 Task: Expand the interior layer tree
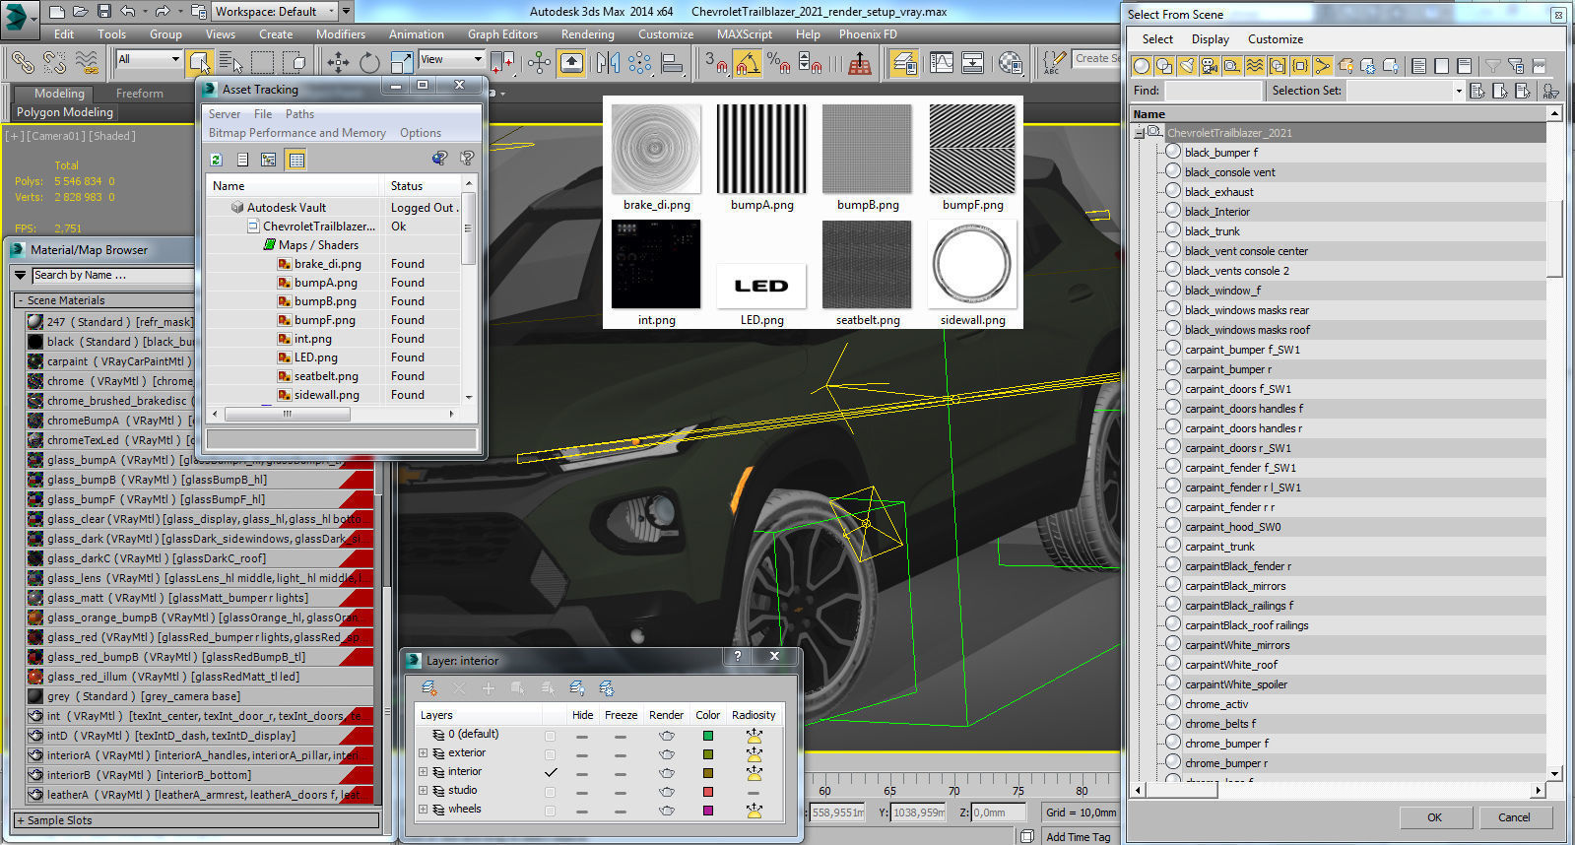(x=424, y=772)
